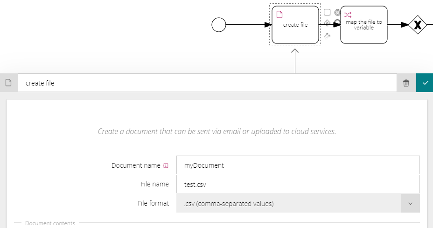Confirm changes with the teal checkmark button
This screenshot has height=228, width=433.
pos(425,83)
